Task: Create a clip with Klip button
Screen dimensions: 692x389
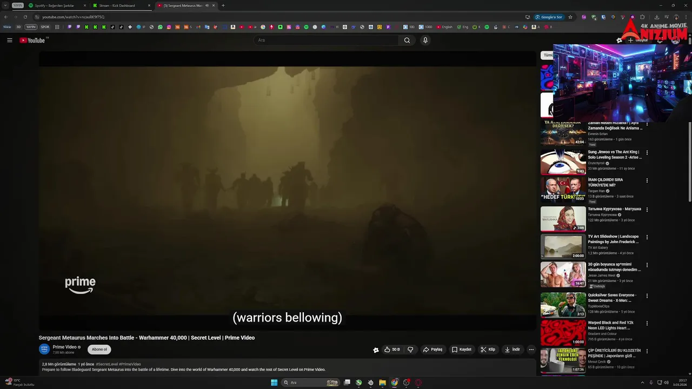Action: coord(488,350)
